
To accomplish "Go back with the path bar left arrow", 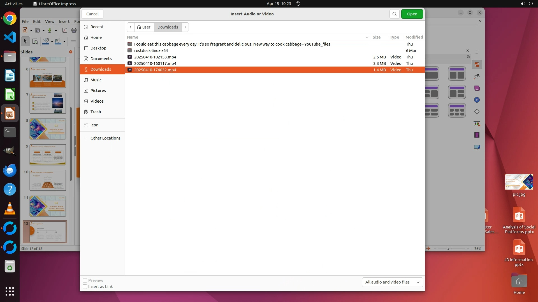I will pyautogui.click(x=131, y=27).
